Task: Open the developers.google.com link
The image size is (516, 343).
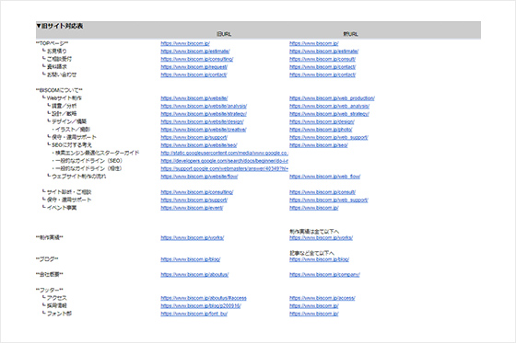Action: tap(225, 161)
